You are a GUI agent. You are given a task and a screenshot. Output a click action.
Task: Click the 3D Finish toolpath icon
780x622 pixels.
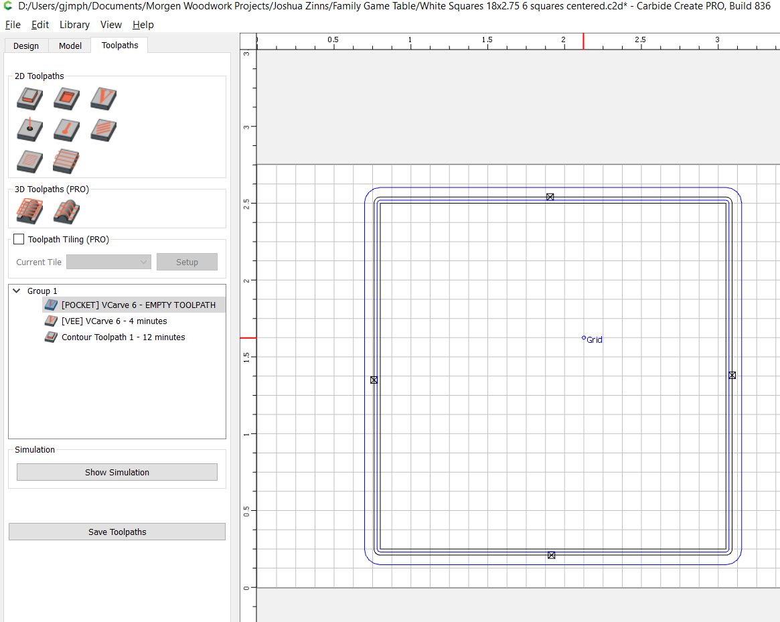click(66, 212)
